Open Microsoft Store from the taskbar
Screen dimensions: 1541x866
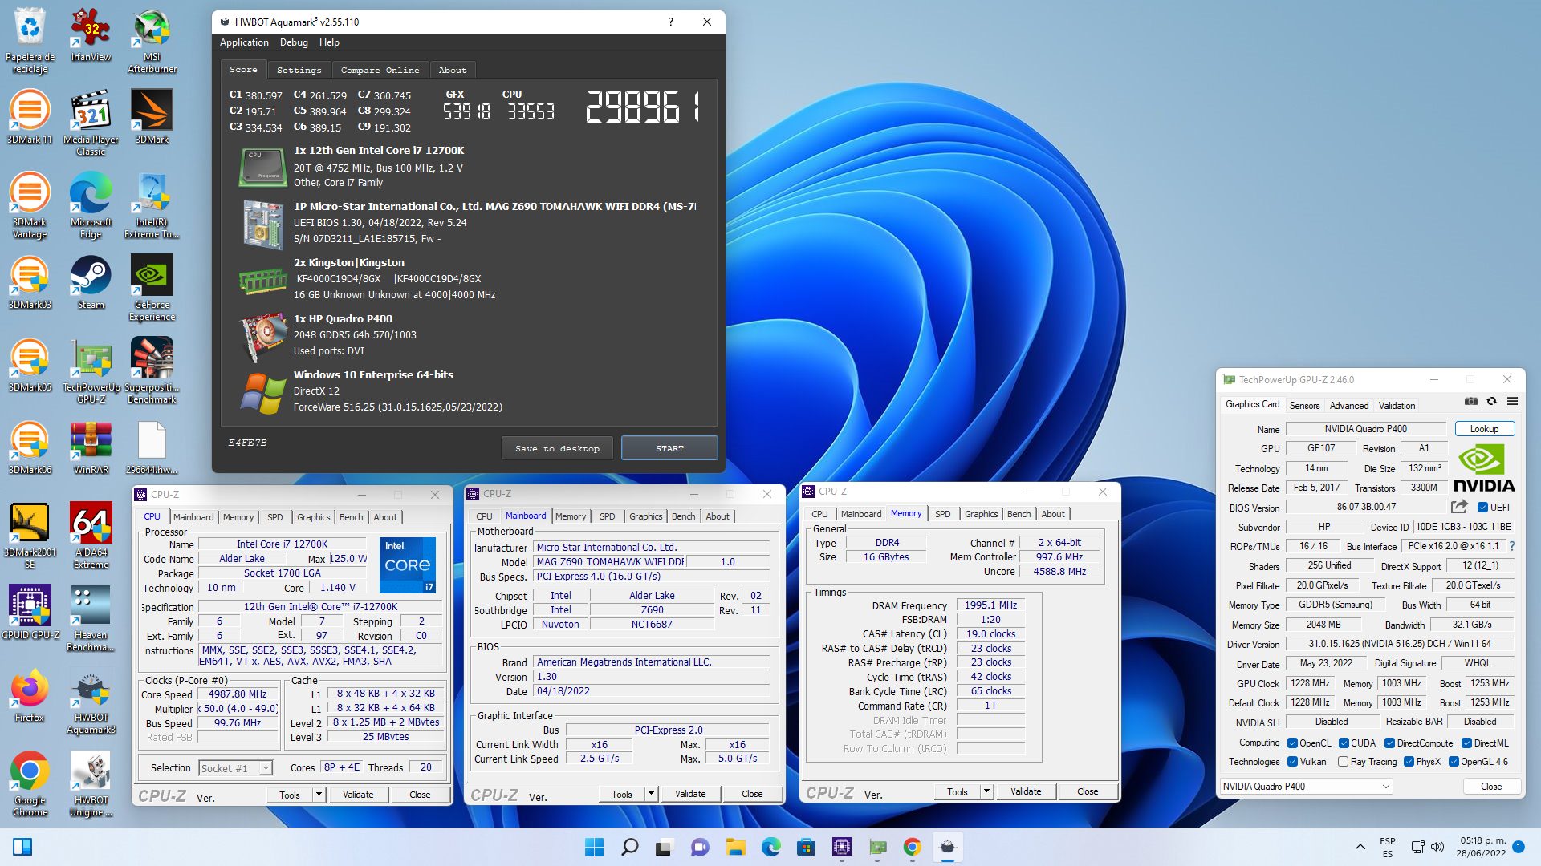click(806, 847)
